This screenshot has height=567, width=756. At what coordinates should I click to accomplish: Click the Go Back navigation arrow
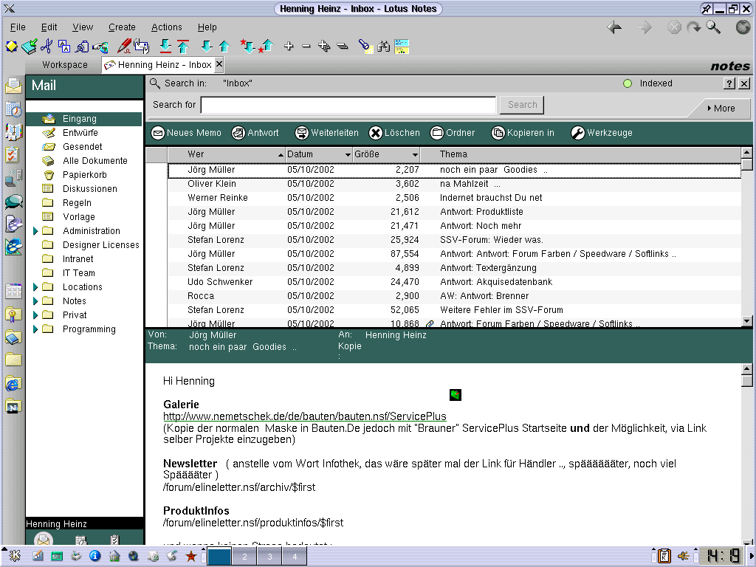614,27
